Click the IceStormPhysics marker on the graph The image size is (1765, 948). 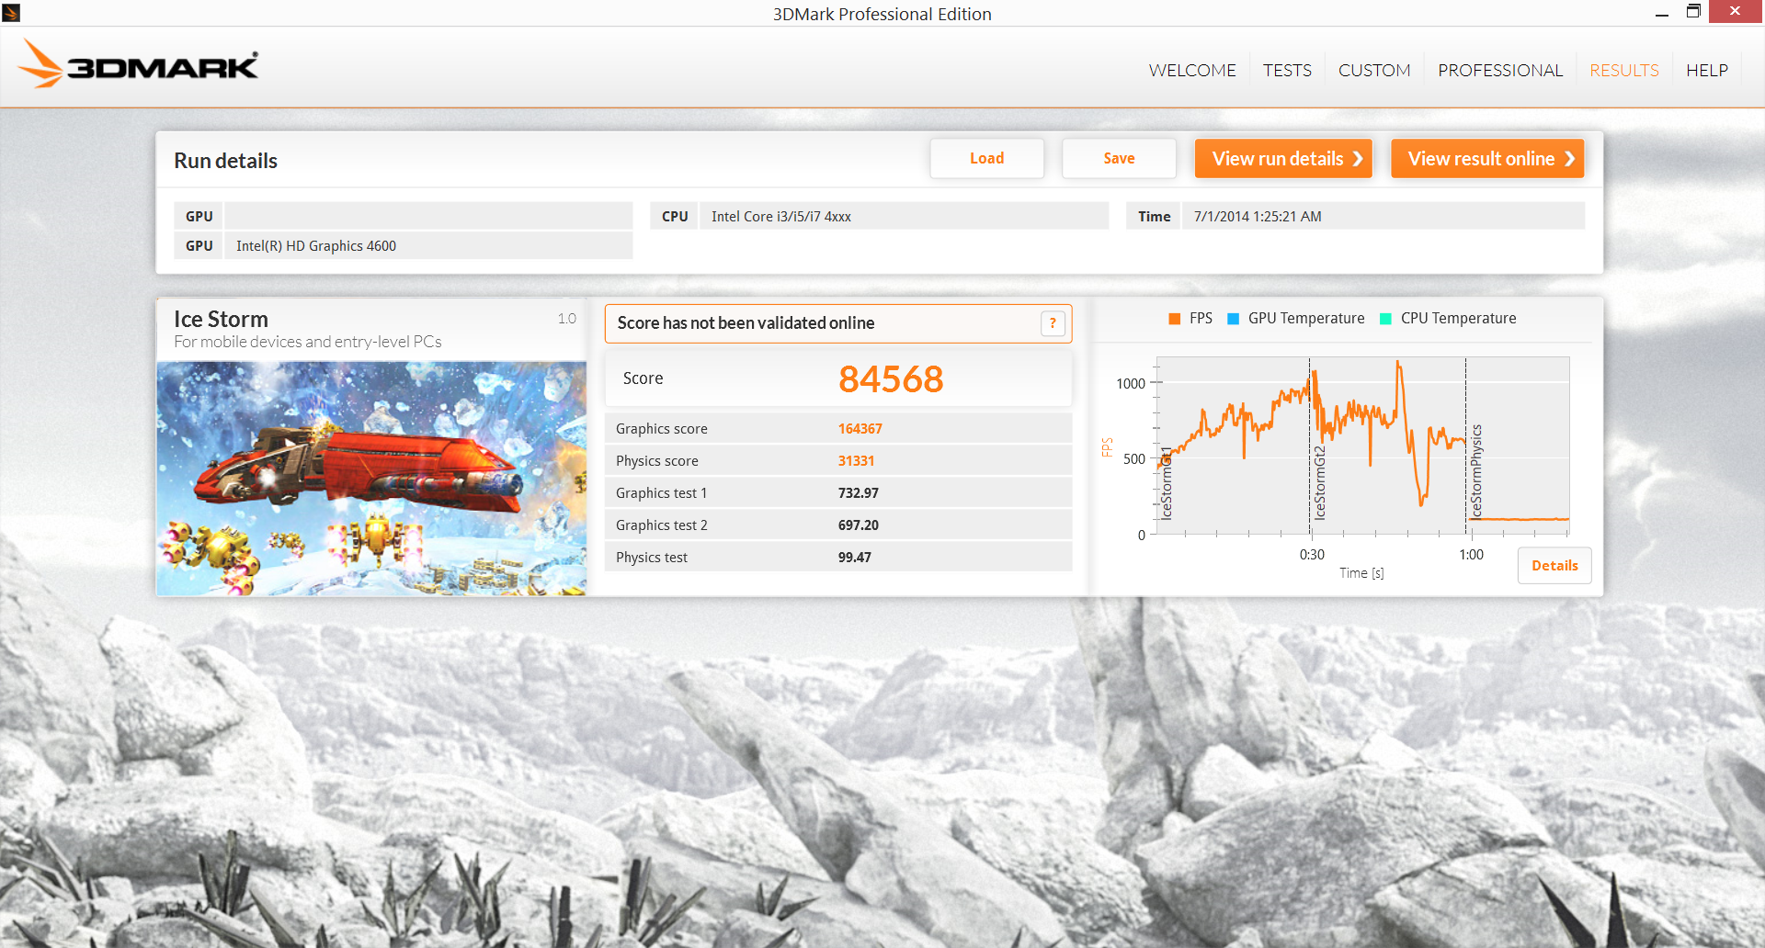click(1476, 471)
